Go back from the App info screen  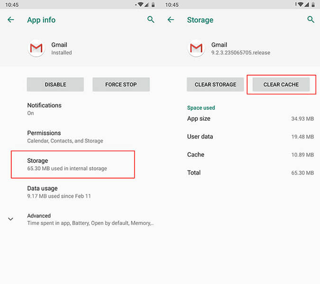[11, 20]
